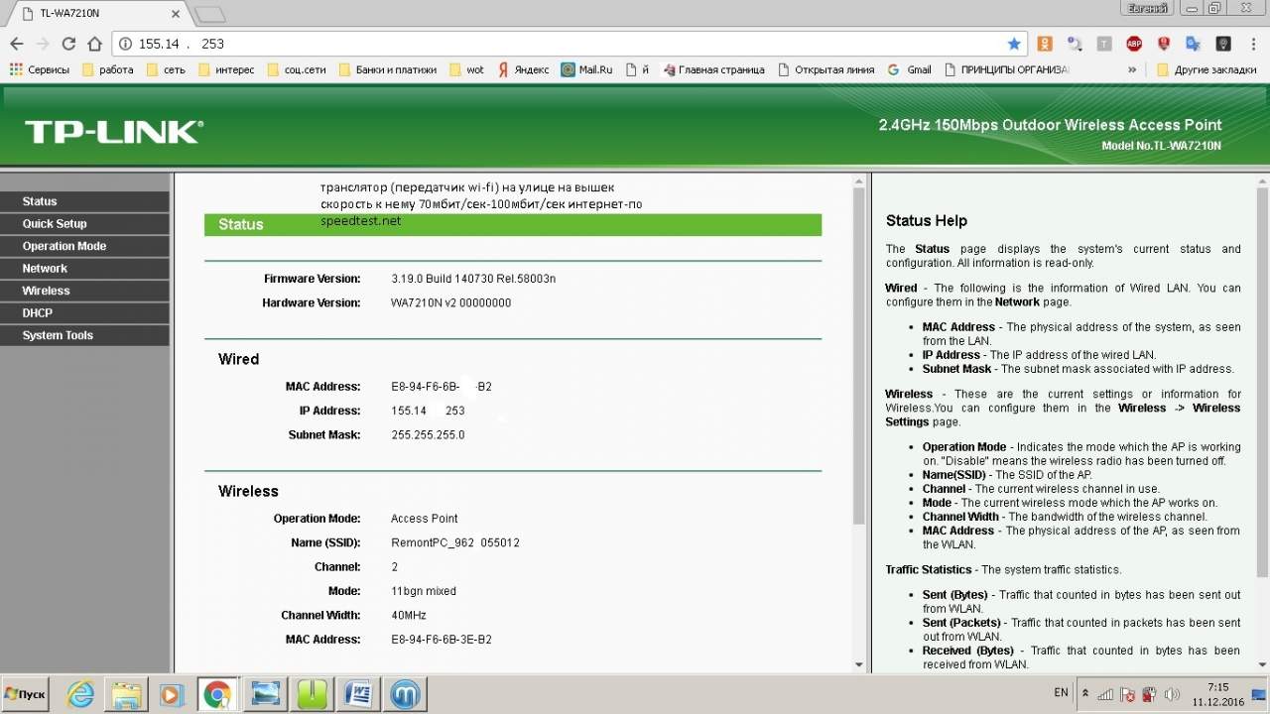Viewport: 1270px width, 714px height.
Task: Open the green app in the taskbar
Action: point(312,694)
